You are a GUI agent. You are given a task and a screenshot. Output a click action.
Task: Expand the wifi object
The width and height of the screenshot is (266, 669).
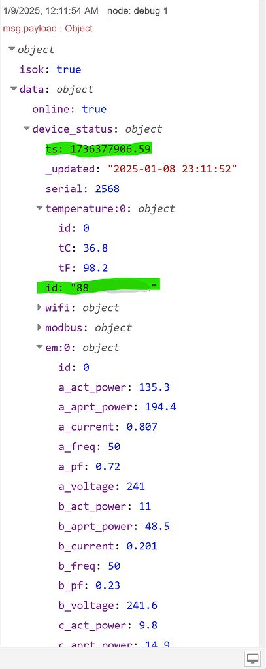pos(40,307)
